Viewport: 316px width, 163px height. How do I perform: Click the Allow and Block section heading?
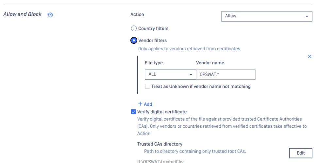(22, 14)
